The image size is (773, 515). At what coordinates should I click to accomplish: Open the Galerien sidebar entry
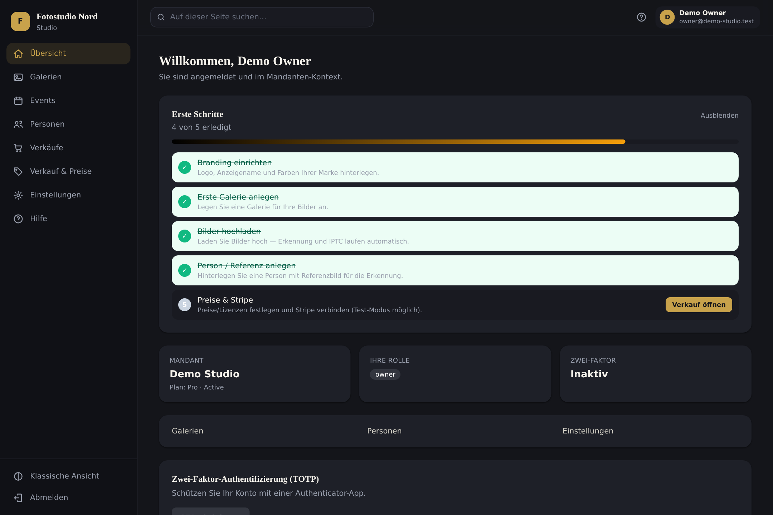(68, 77)
